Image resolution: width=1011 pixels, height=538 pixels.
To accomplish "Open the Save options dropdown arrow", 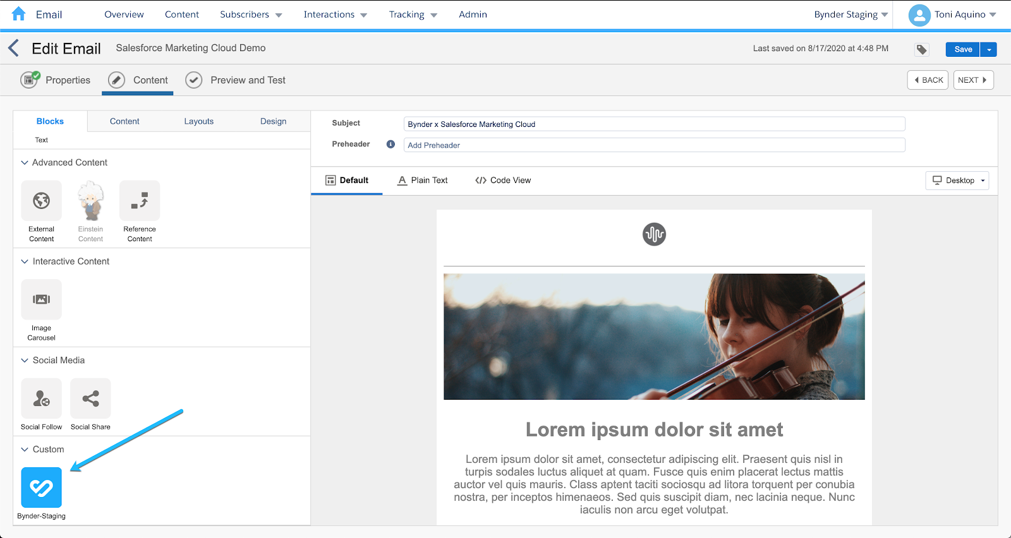I will (x=989, y=49).
